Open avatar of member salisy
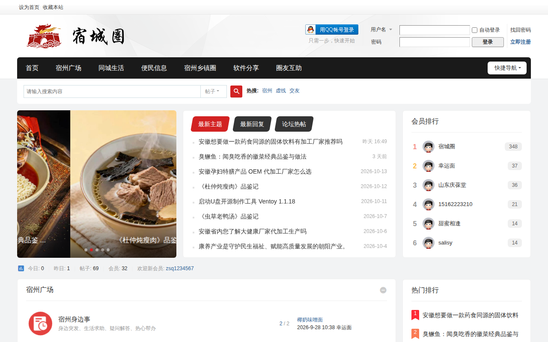Viewport: 548px width, 342px height. (x=429, y=243)
